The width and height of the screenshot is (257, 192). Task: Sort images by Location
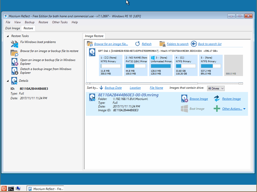coord(135,88)
